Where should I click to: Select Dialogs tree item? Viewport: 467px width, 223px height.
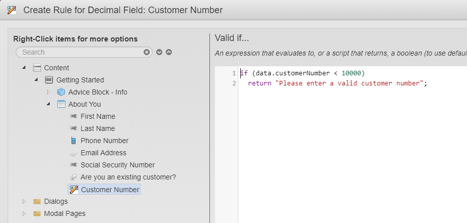coord(56,202)
